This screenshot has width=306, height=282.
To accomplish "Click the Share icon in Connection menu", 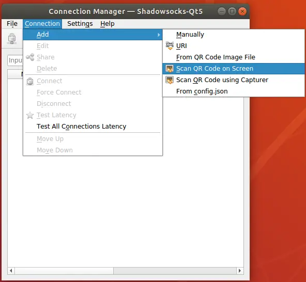I will pos(30,57).
